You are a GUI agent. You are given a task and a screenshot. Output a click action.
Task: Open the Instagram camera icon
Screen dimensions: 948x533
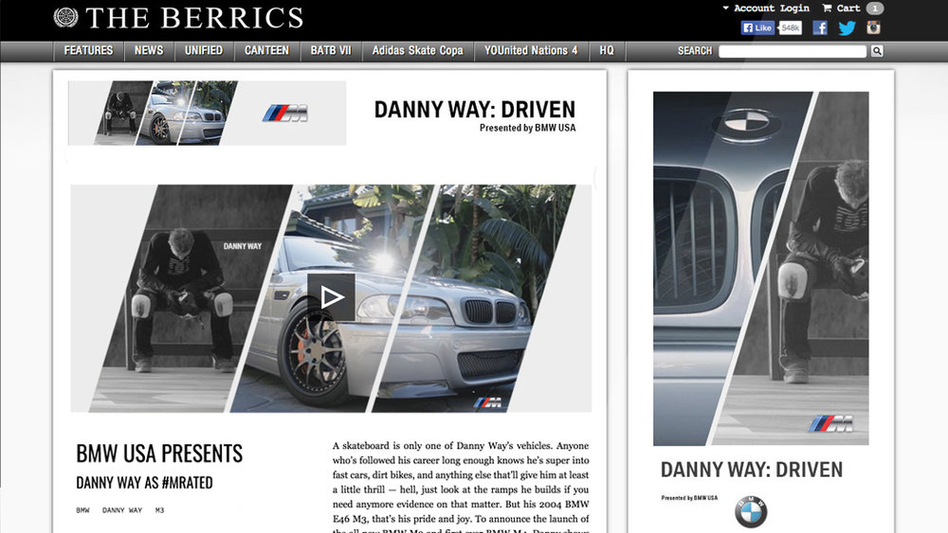pos(873,27)
